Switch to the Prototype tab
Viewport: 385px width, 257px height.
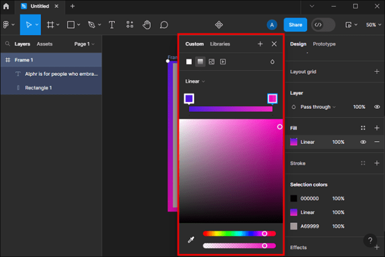click(324, 44)
